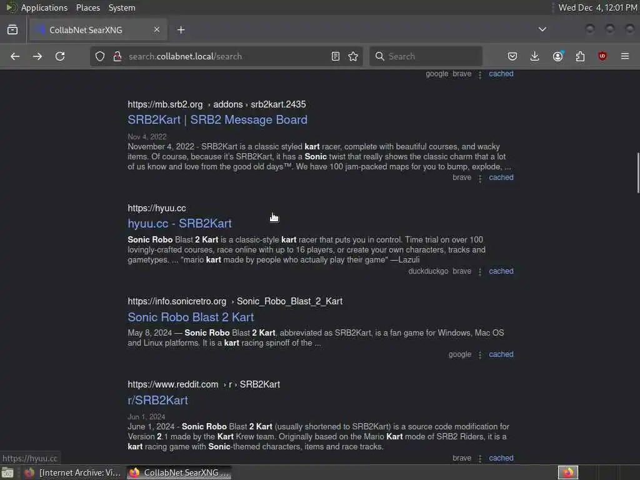Open SRB2Kart | SRB2 Message Board link
640x480 pixels.
(x=217, y=119)
